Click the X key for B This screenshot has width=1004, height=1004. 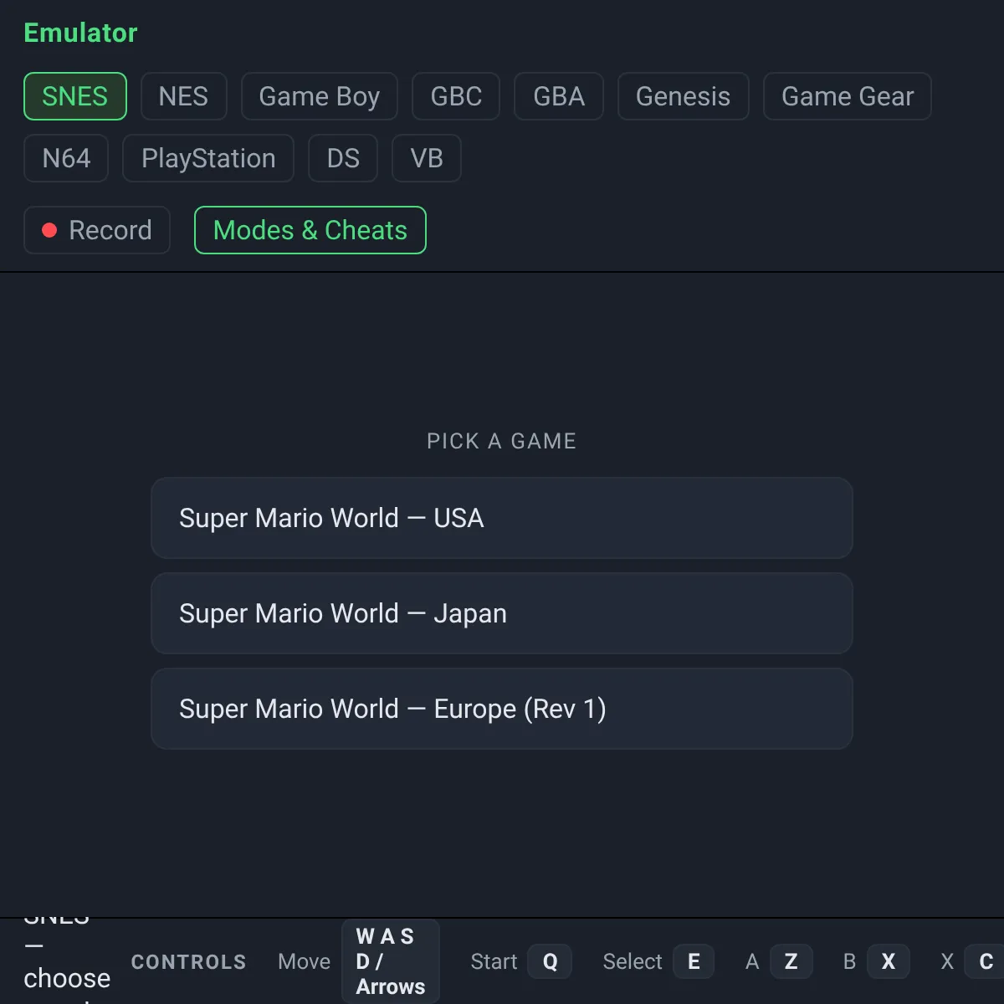coord(889,961)
